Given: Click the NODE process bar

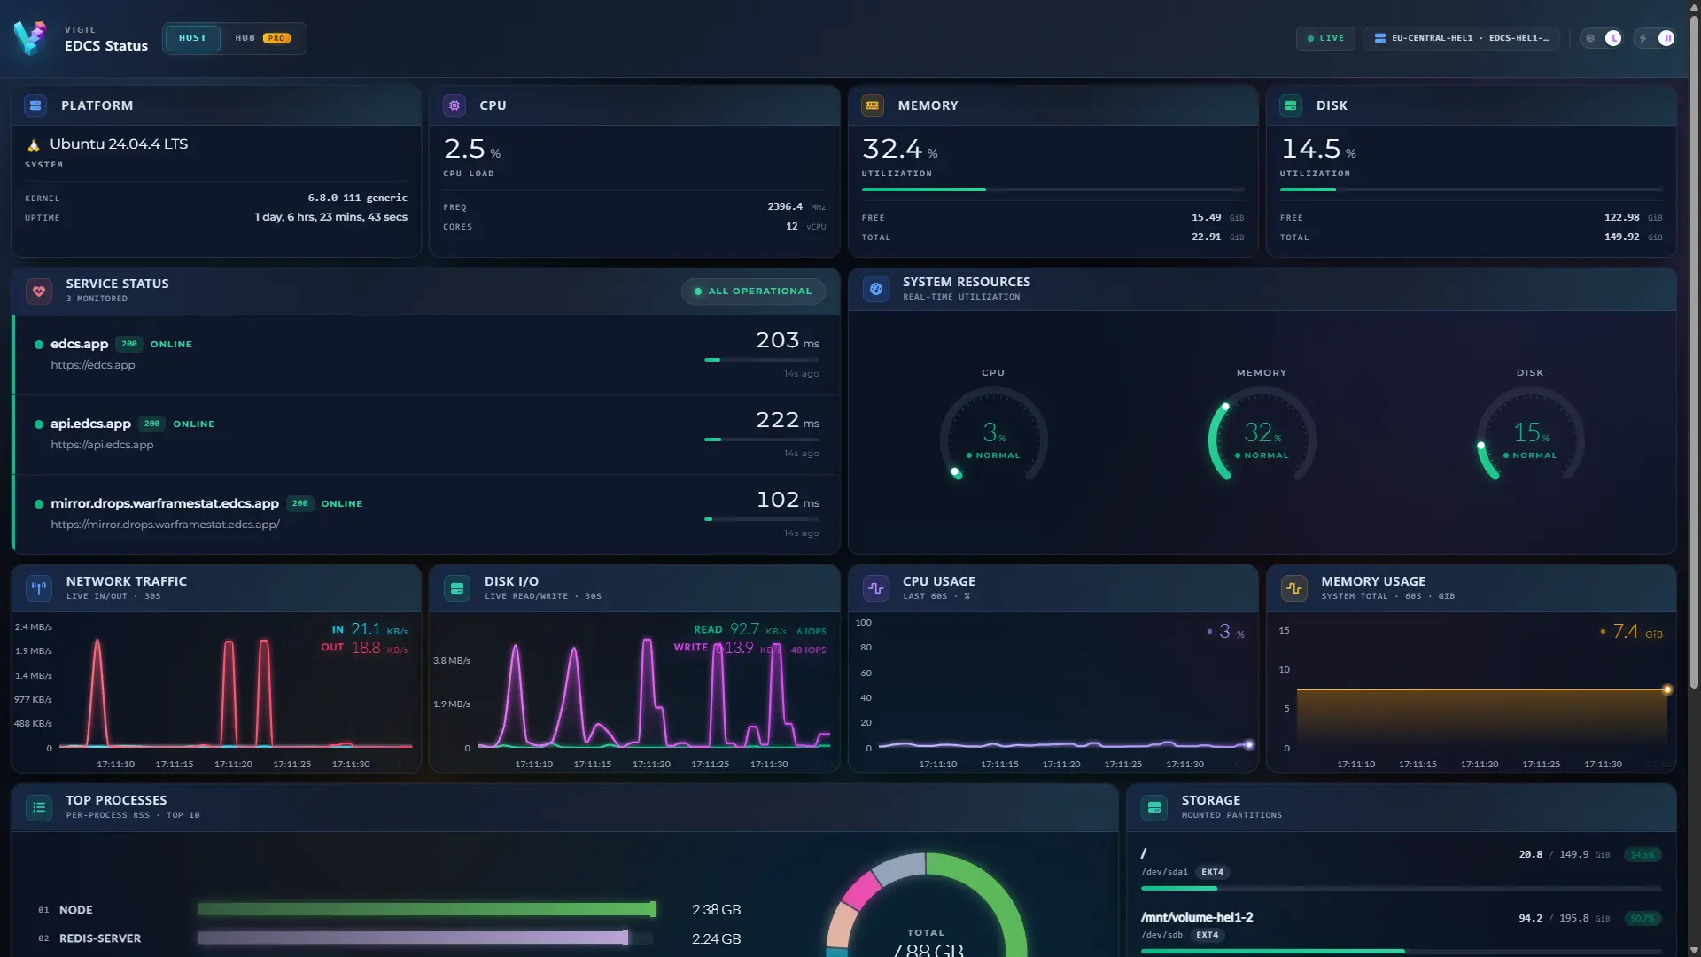Looking at the screenshot, I should point(426,909).
